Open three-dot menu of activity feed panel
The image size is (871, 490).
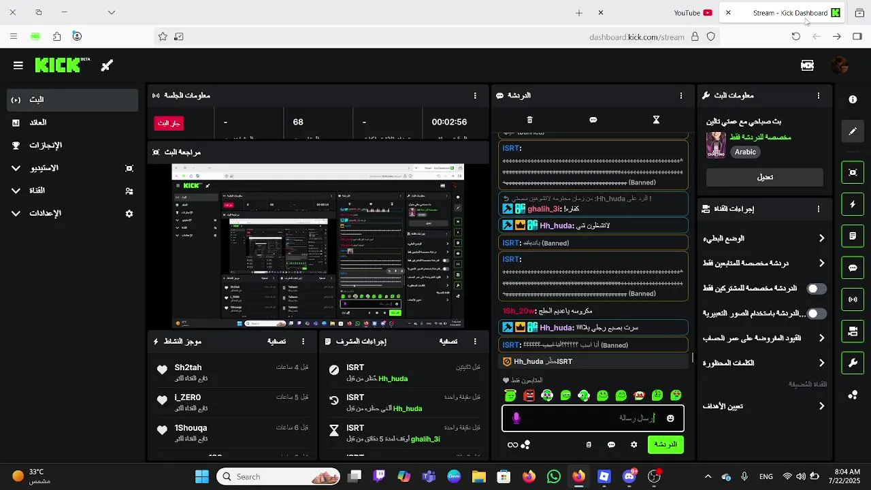click(303, 342)
